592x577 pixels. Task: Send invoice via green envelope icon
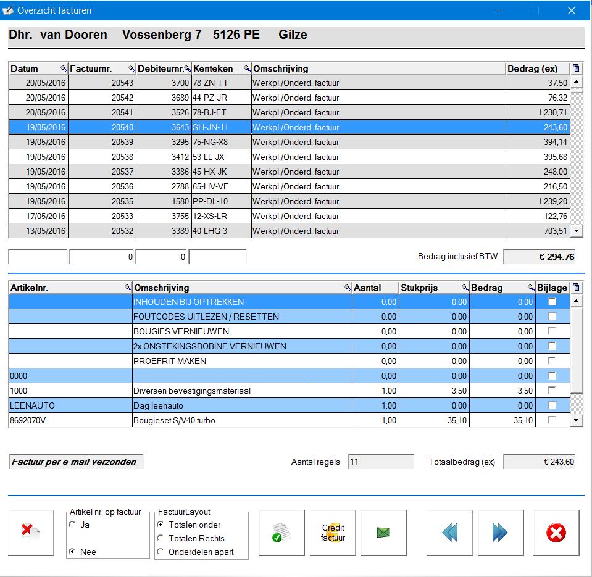pos(383,533)
